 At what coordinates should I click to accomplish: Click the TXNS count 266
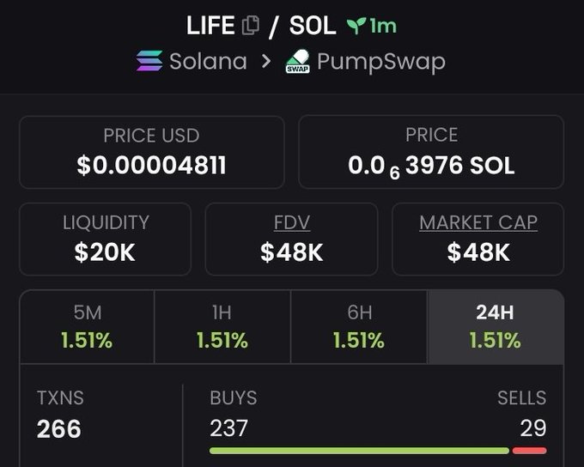pyautogui.click(x=59, y=428)
